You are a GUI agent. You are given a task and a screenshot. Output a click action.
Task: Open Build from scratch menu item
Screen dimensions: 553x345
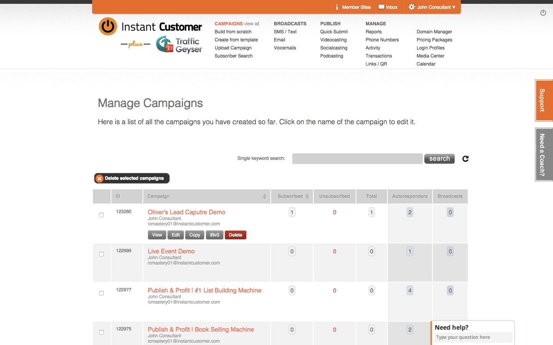233,32
